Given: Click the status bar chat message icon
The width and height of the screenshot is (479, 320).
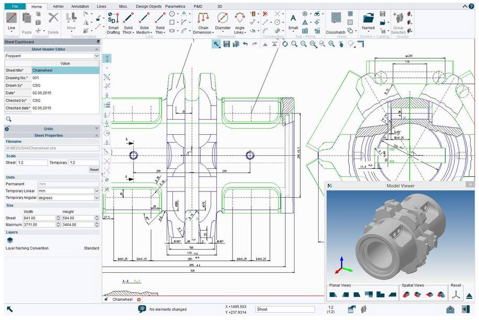Looking at the screenshot, I should (142, 309).
